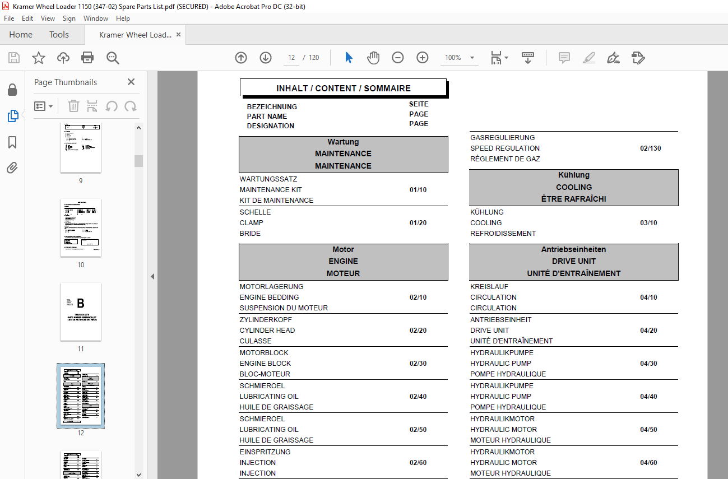Open the File menu
This screenshot has width=728, height=479.
pyautogui.click(x=9, y=18)
